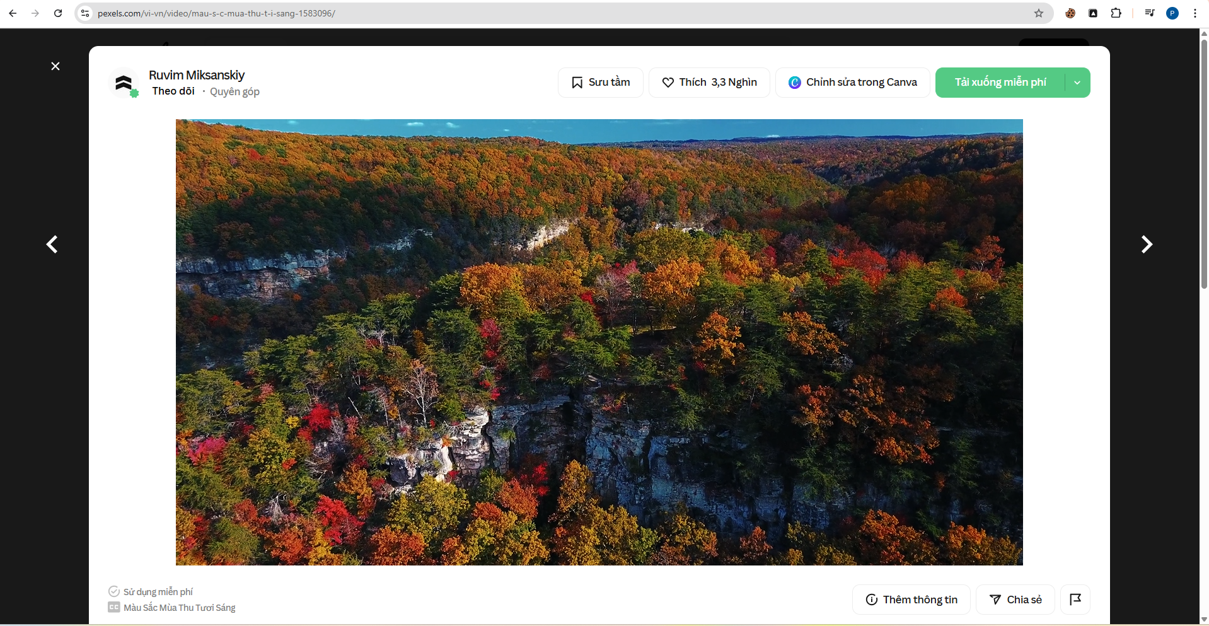
Task: Play the autumn forest video preview
Action: pyautogui.click(x=599, y=342)
